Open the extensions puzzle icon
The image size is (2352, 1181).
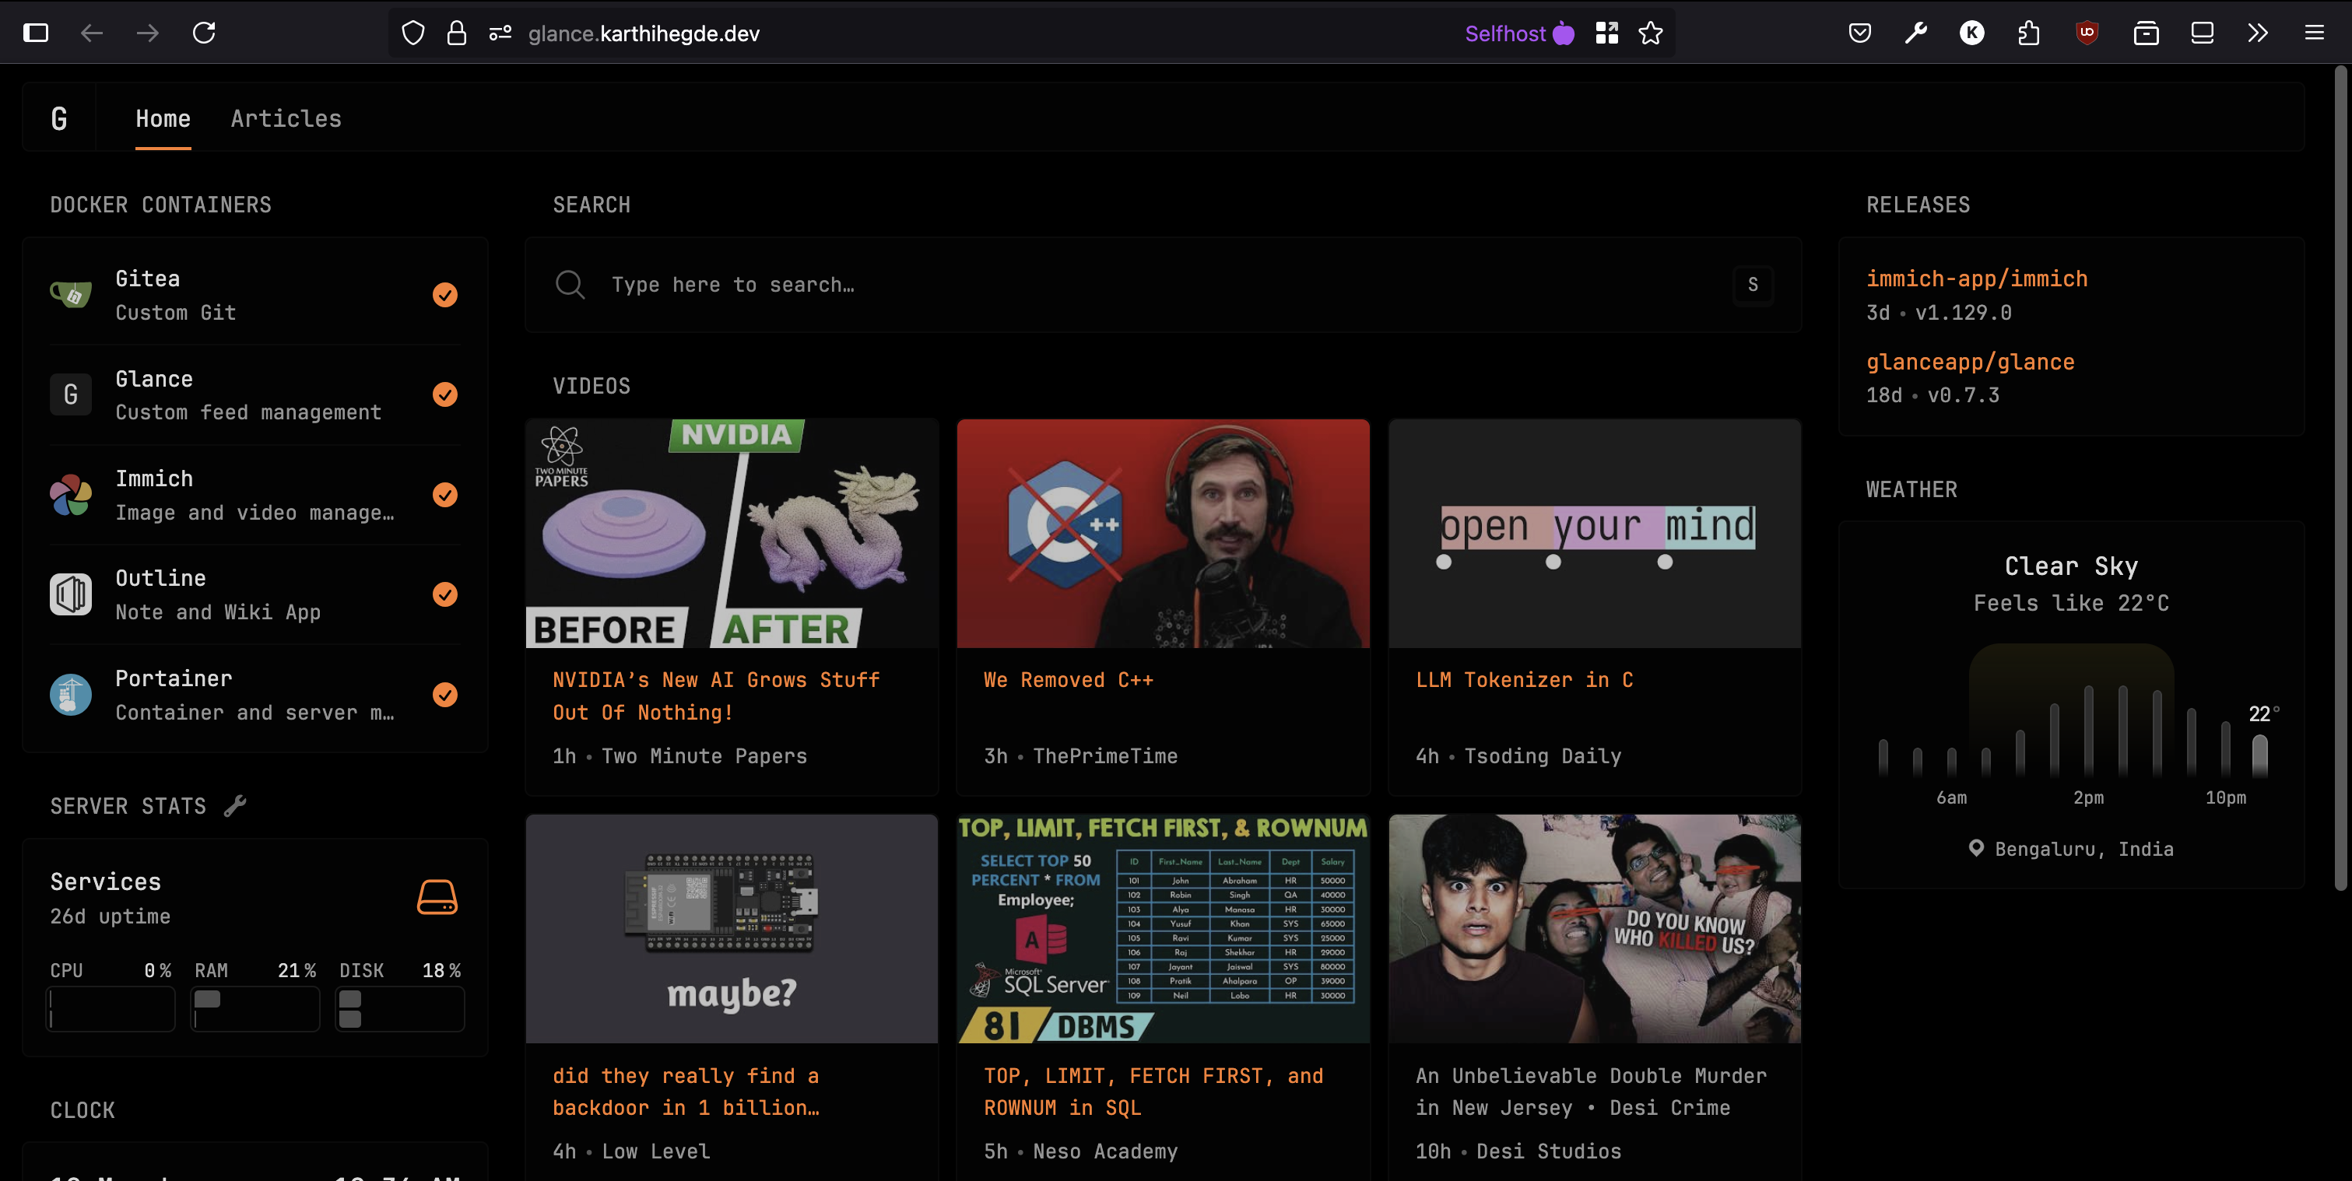coord(2029,33)
